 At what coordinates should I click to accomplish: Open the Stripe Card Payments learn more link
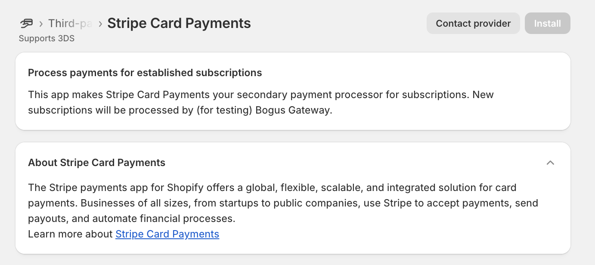pyautogui.click(x=167, y=234)
